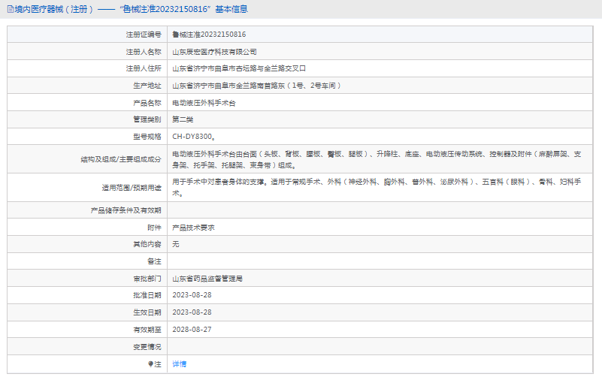Click the document icon beside the 境内医疗器械 title
602x380 pixels.
11,9
